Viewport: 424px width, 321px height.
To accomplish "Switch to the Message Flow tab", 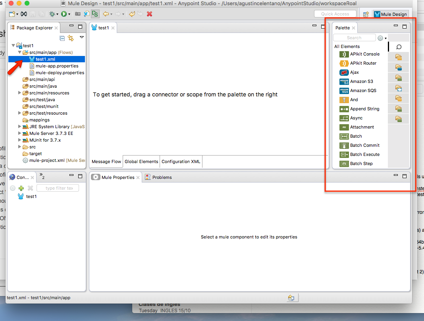I will pyautogui.click(x=106, y=161).
